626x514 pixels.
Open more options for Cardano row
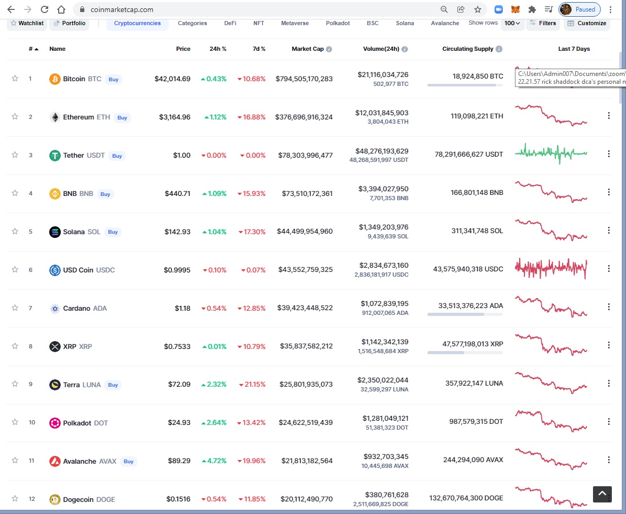pyautogui.click(x=609, y=307)
